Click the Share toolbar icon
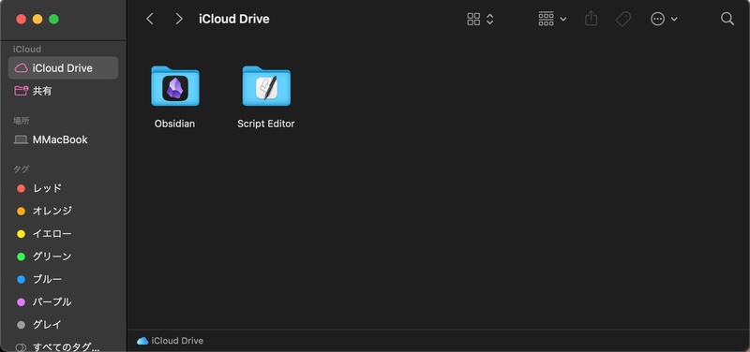Screen dimensions: 750x352 (592, 19)
